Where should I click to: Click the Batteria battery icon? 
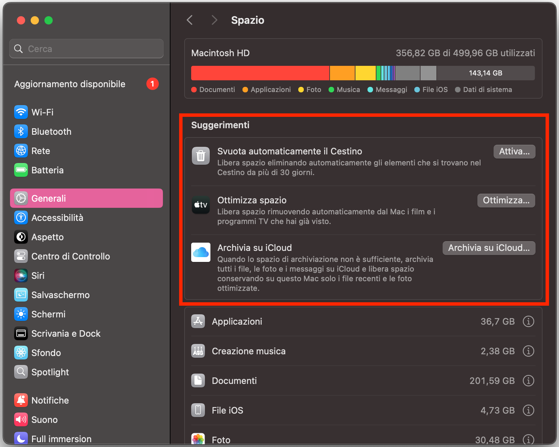pyautogui.click(x=21, y=170)
